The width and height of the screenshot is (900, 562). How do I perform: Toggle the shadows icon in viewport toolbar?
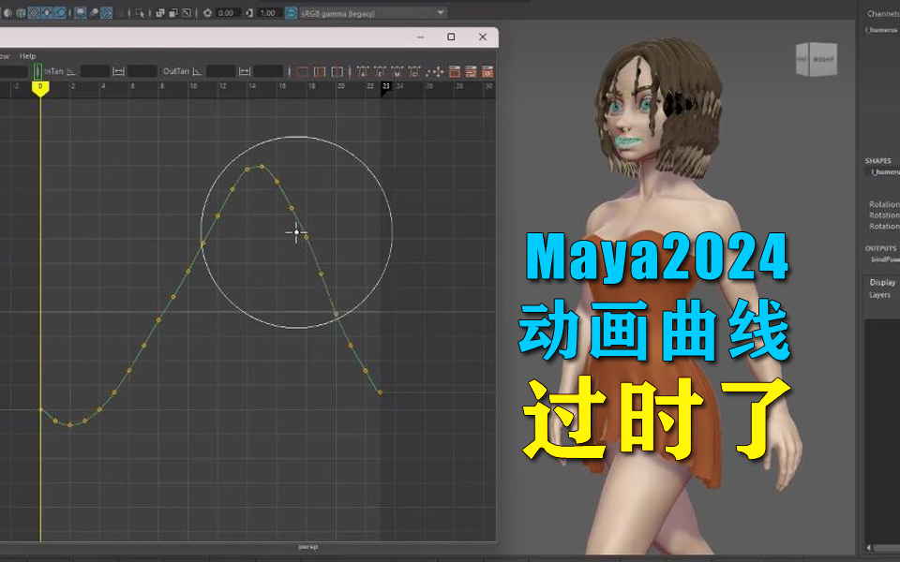click(60, 12)
